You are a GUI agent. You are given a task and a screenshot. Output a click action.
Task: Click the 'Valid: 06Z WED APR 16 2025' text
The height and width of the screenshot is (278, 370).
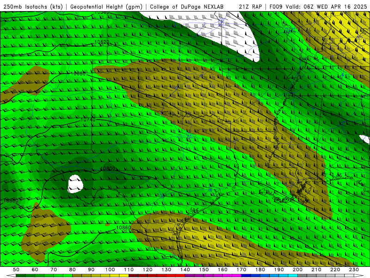coord(327,6)
